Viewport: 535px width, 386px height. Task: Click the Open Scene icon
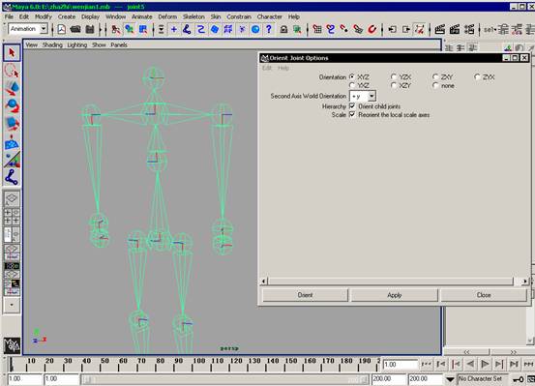(x=75, y=29)
